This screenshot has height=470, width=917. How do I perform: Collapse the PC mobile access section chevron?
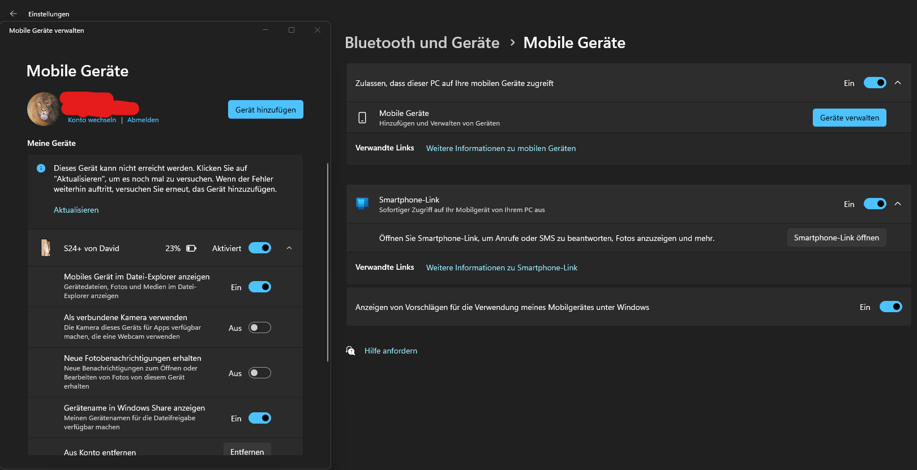(x=898, y=83)
